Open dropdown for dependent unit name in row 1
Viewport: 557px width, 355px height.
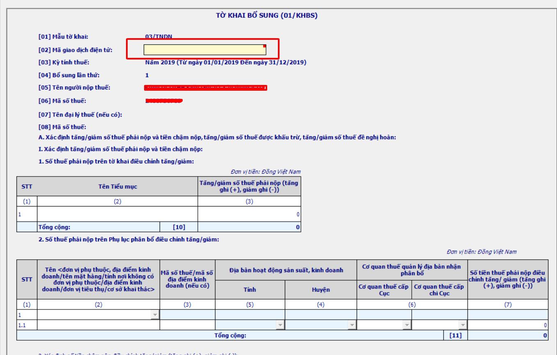point(155,315)
